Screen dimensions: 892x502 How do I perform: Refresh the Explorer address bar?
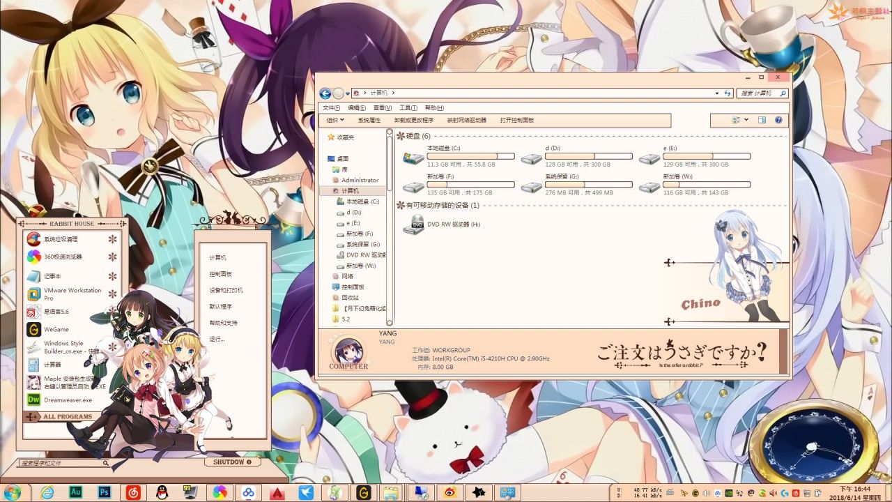coord(728,93)
